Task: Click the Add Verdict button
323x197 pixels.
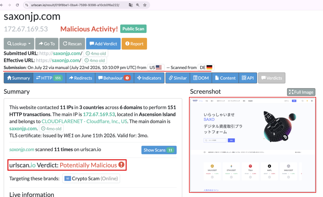Action: [x=103, y=44]
